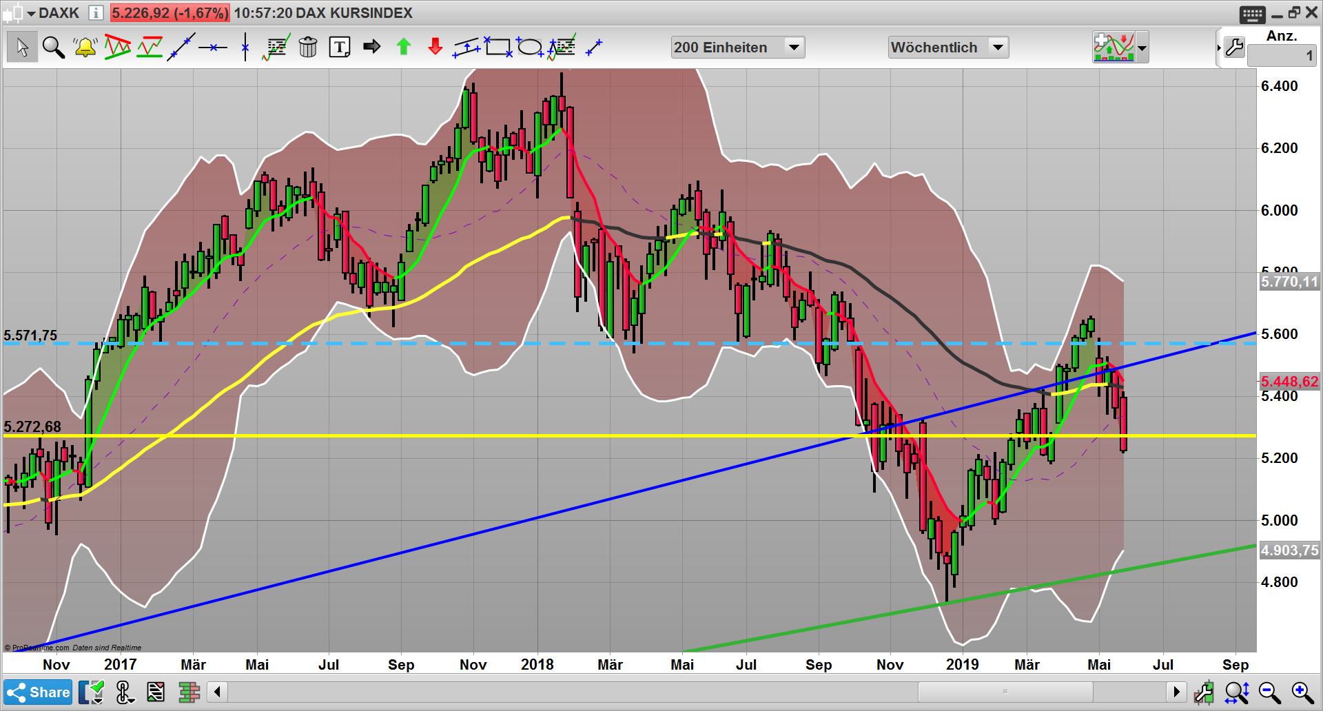This screenshot has height=711, width=1323.
Task: Expand the chart style selector dropdown
Action: point(1142,47)
